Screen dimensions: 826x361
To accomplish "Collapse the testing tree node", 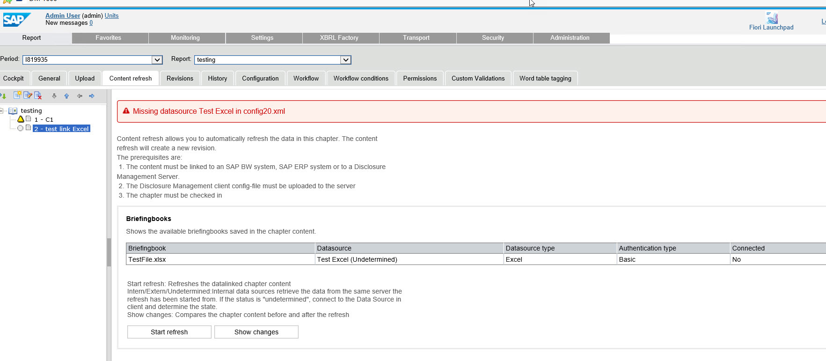I will pos(2,111).
